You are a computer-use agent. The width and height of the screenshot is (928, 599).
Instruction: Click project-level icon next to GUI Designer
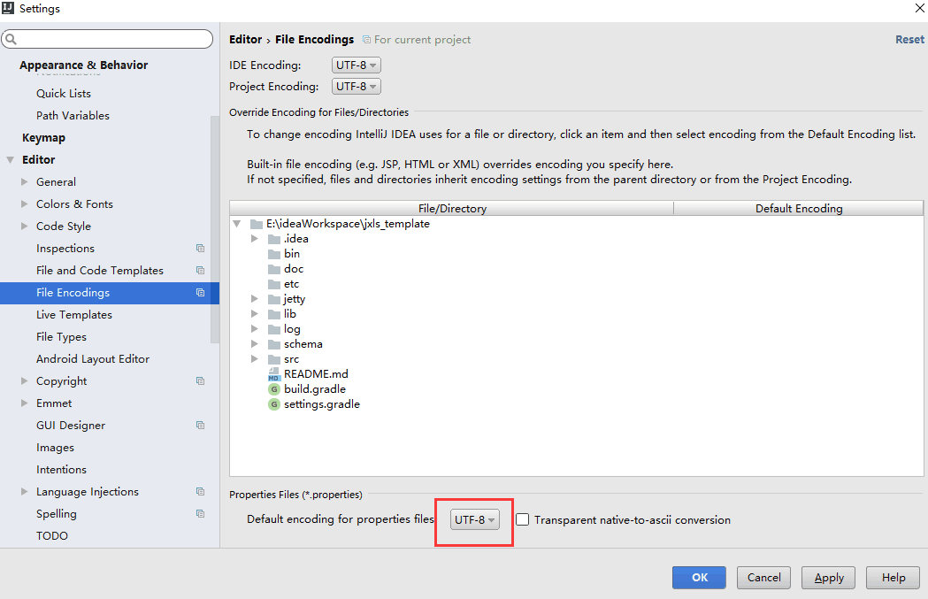pos(200,425)
